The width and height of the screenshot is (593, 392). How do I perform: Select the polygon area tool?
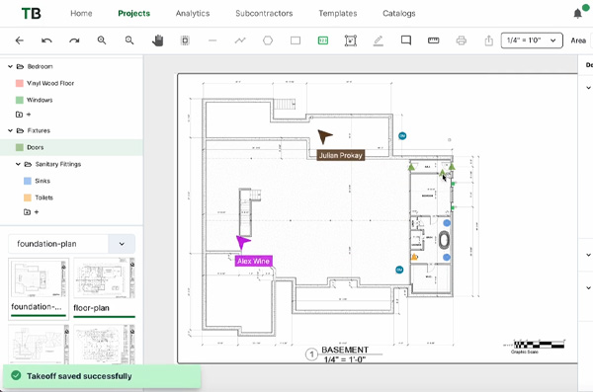pyautogui.click(x=268, y=40)
